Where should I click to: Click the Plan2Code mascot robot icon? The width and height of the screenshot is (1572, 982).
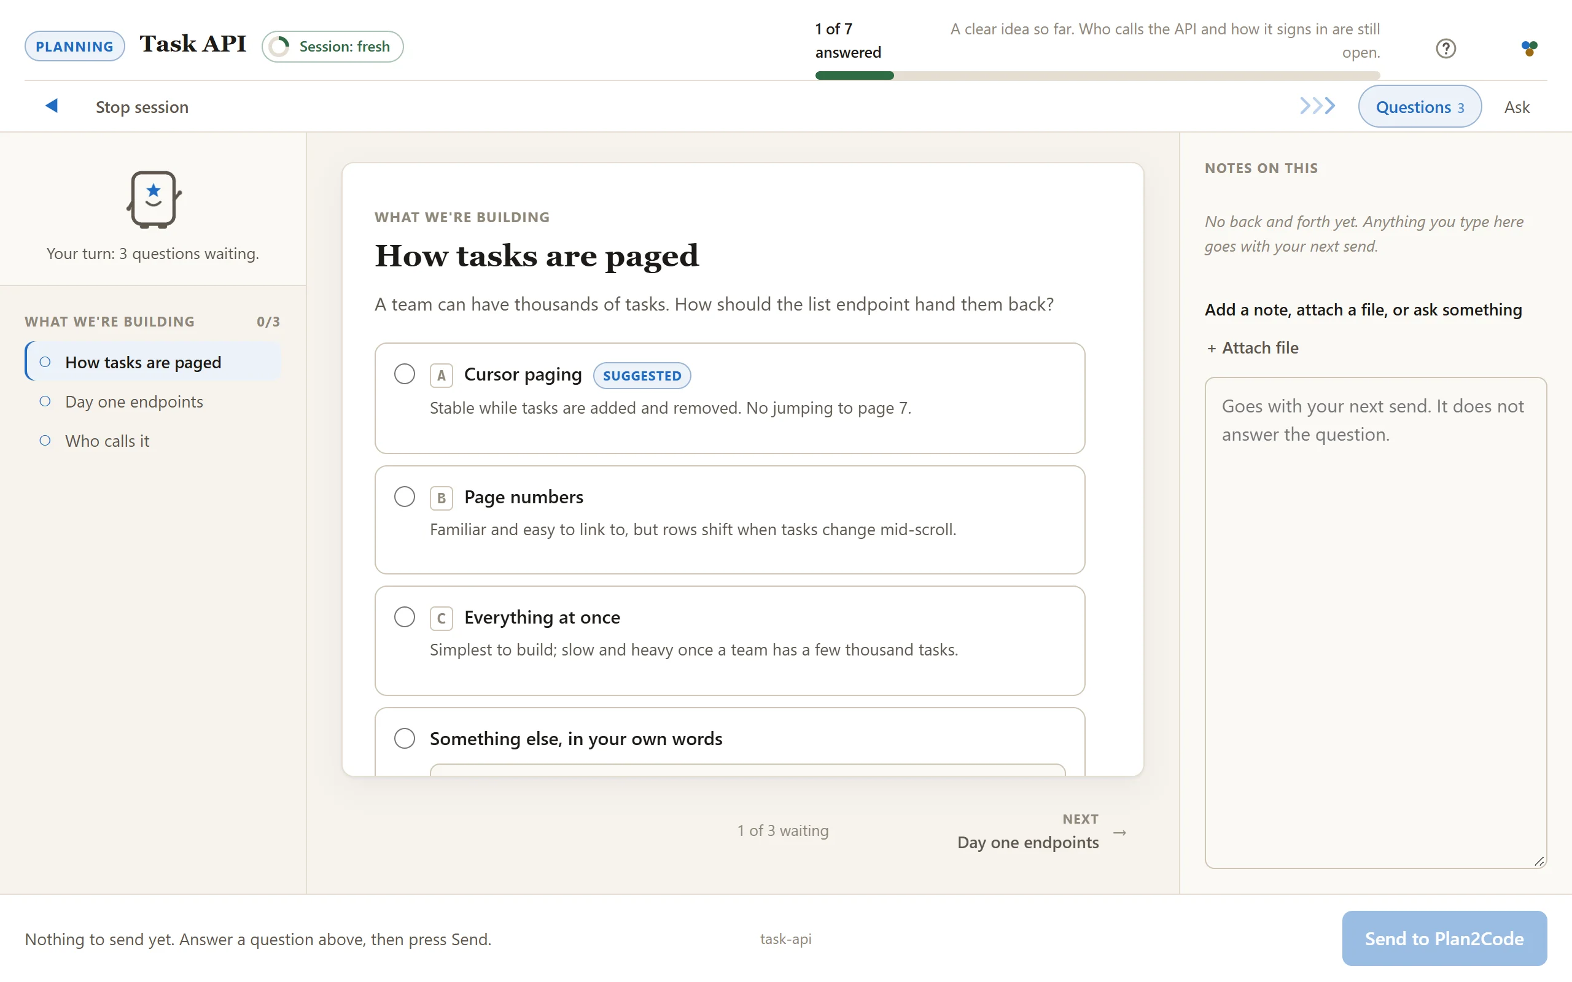pyautogui.click(x=154, y=199)
